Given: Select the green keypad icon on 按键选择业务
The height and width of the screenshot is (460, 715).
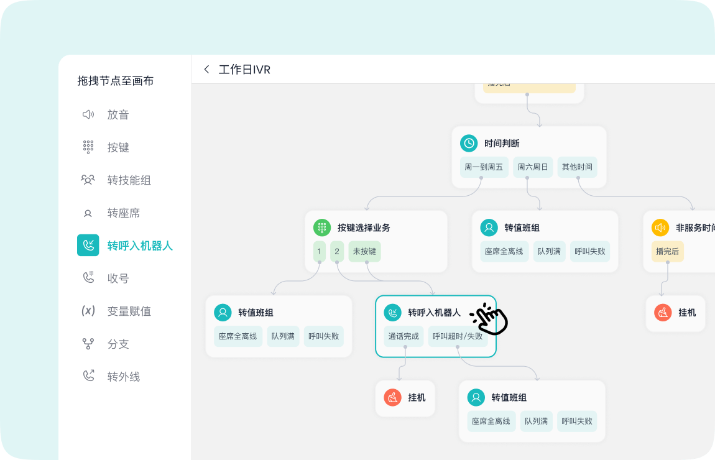Looking at the screenshot, I should (322, 228).
